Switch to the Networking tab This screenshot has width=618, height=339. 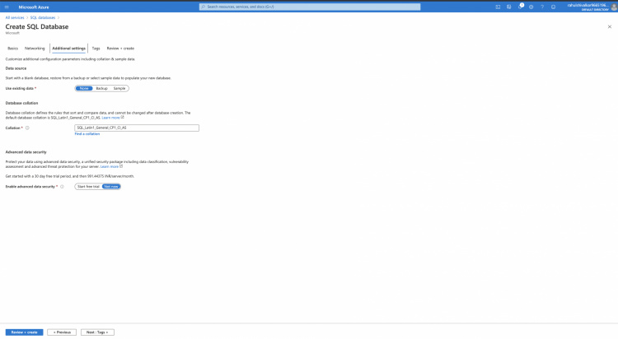tap(35, 49)
